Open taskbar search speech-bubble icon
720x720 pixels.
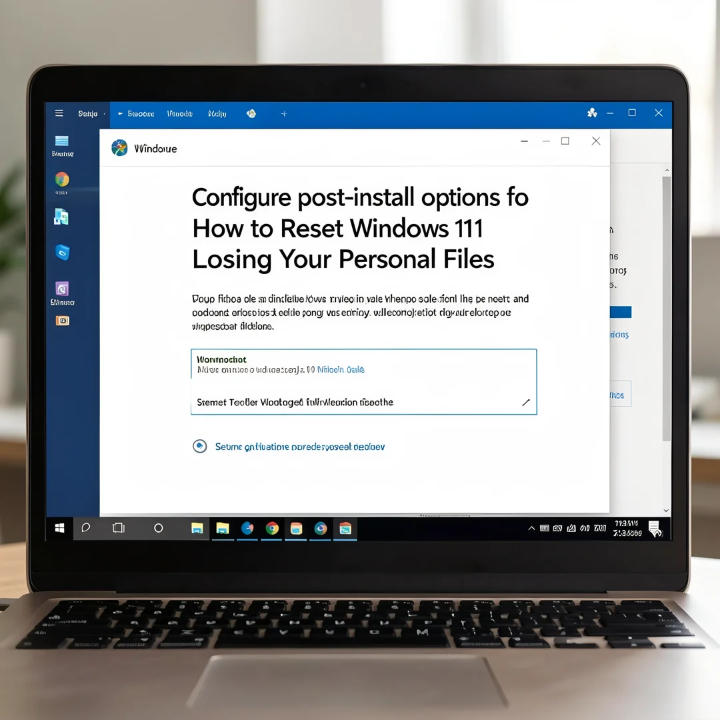coord(86,527)
